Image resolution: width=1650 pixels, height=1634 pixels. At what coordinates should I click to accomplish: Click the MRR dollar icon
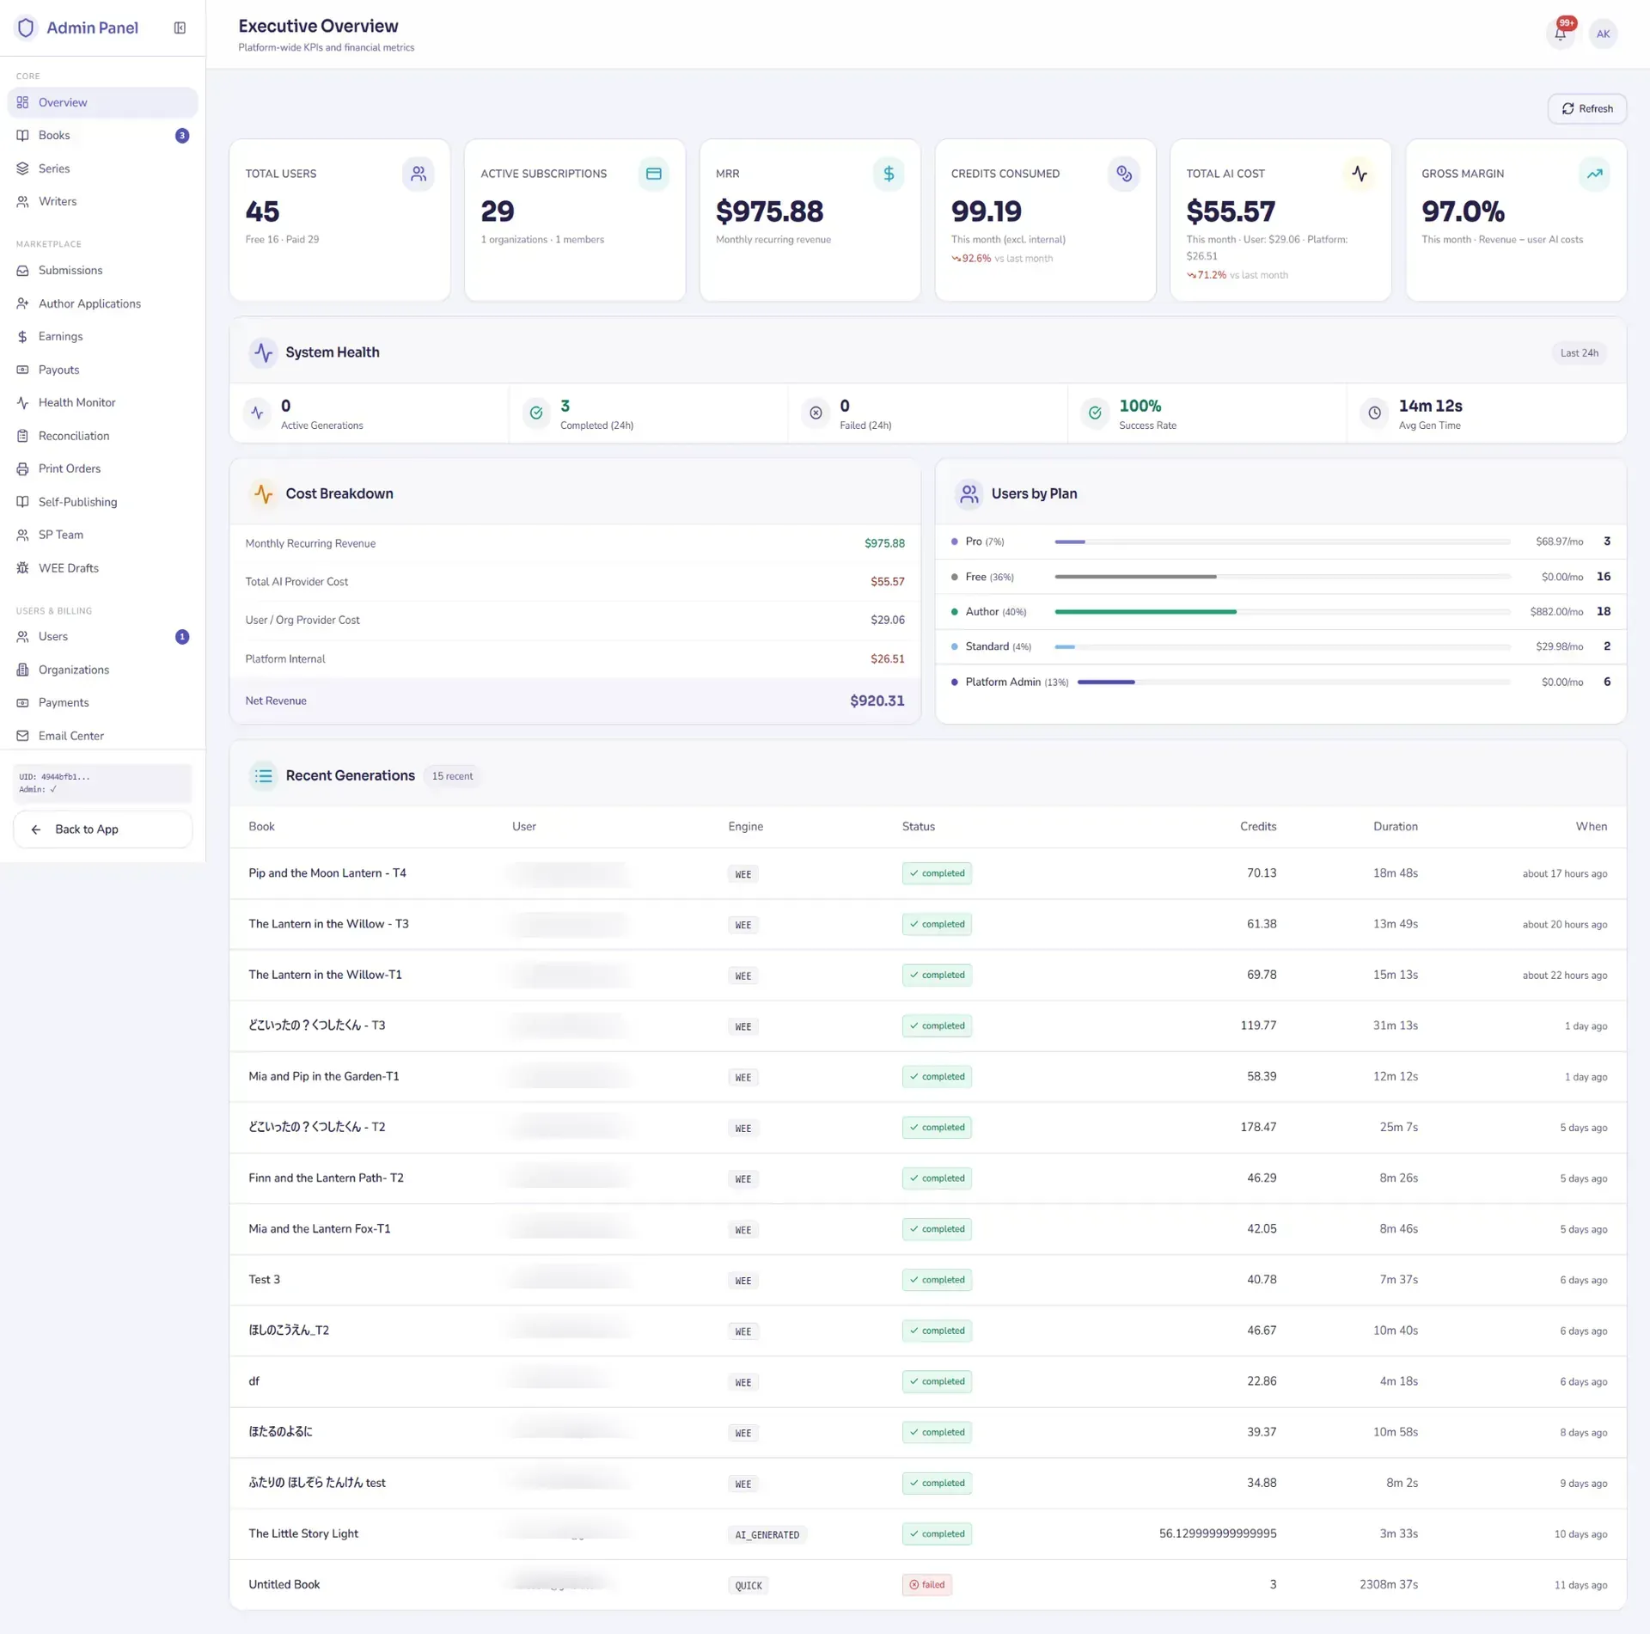[889, 174]
